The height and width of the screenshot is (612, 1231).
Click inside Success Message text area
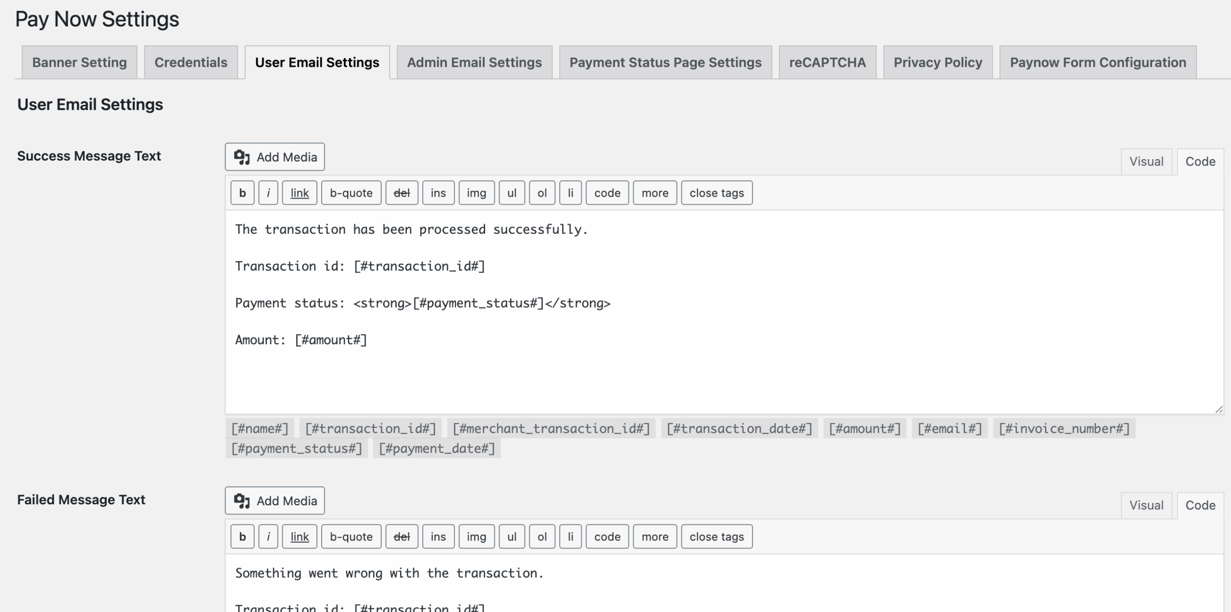pyautogui.click(x=724, y=312)
